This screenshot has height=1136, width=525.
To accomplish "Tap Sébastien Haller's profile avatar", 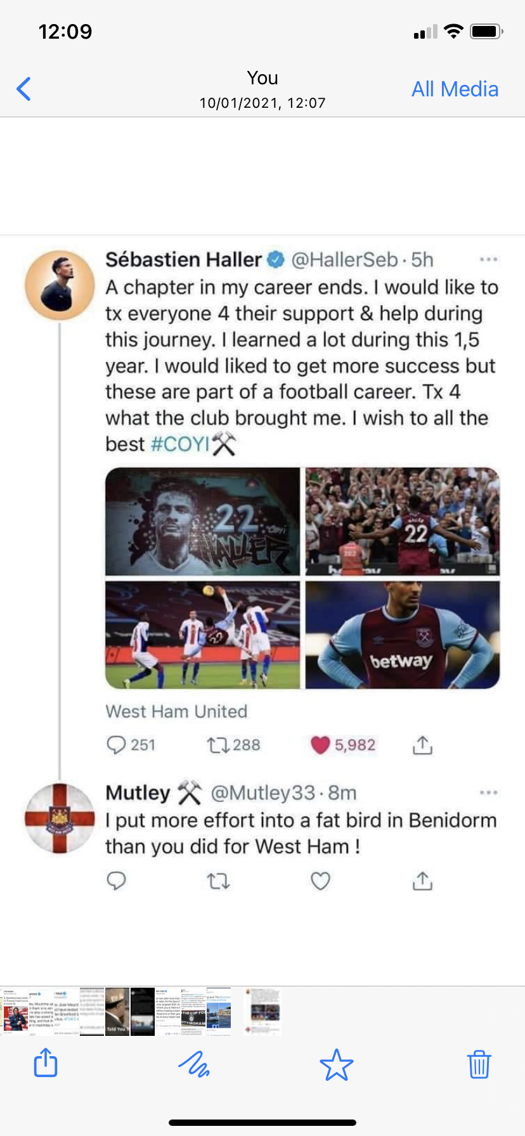I will [x=60, y=285].
